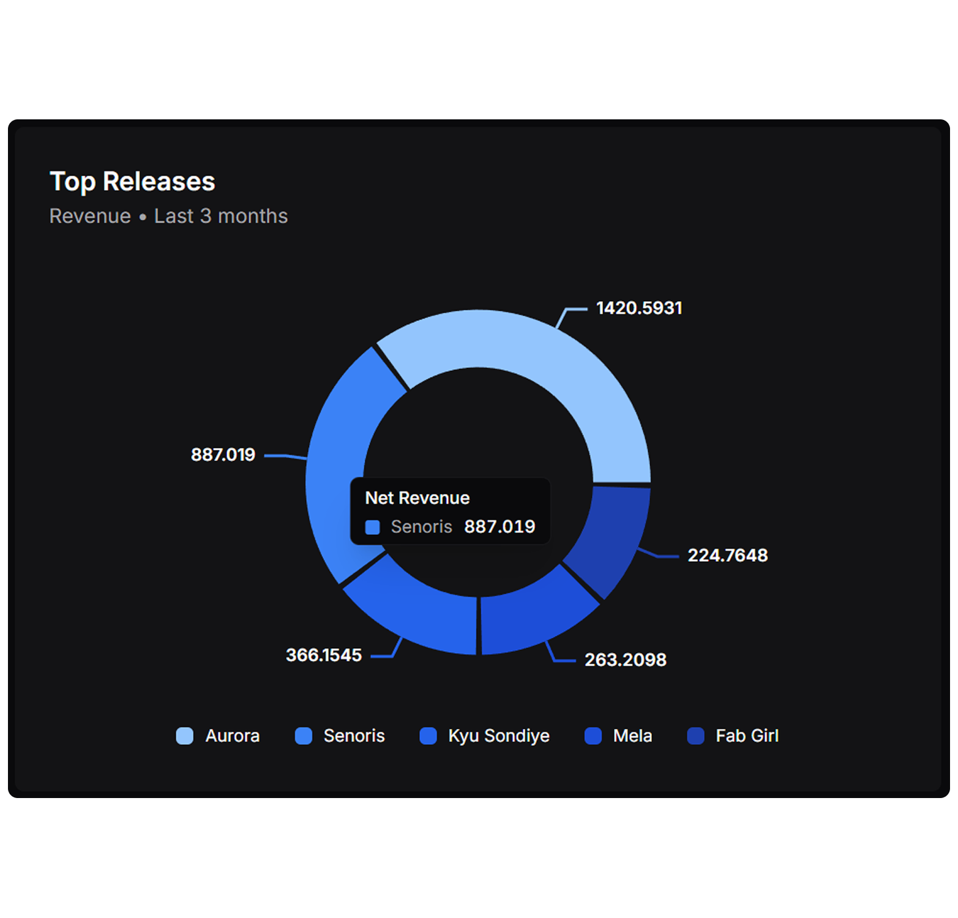Screen dimensions: 958x918
Task: Hide the Senoris series from the legend
Action: pos(354,736)
